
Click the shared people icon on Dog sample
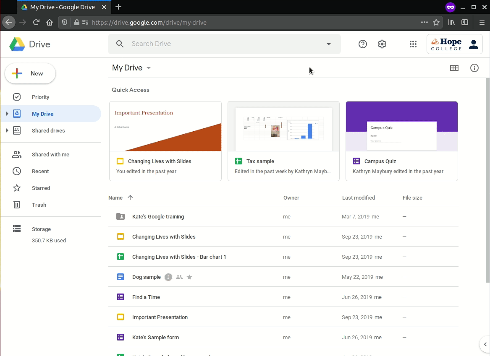179,277
